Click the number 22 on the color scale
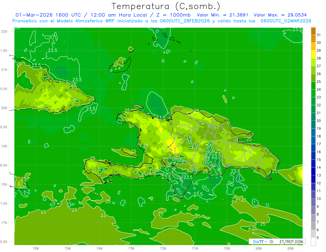326x252 pixels. (319, 105)
